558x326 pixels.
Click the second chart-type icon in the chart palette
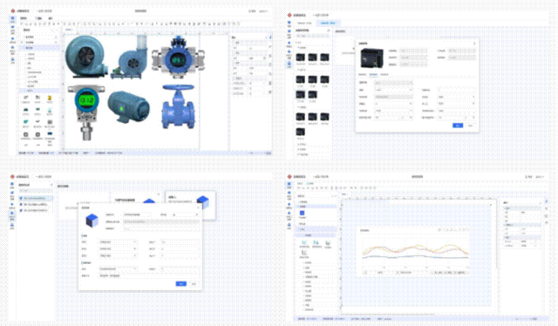coord(316,242)
